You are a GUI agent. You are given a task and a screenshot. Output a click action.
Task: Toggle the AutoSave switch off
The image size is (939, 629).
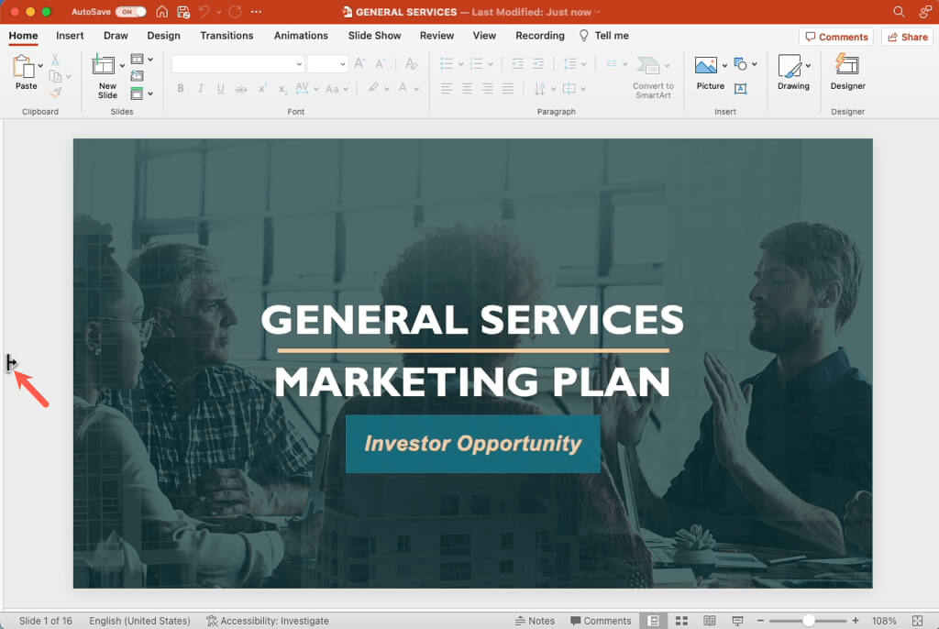pyautogui.click(x=130, y=11)
